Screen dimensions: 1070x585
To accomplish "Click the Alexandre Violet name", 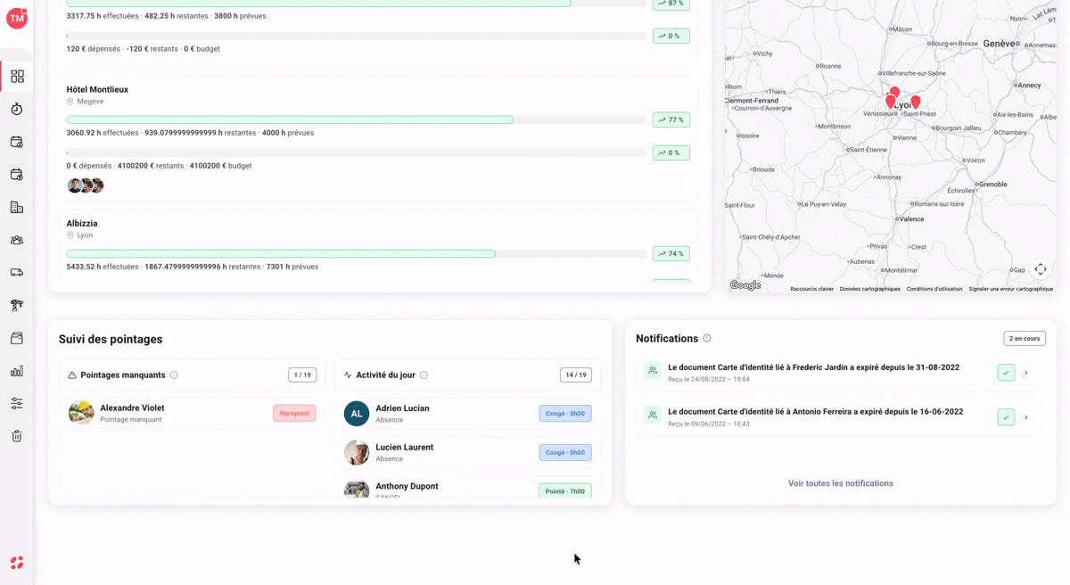I will (132, 408).
